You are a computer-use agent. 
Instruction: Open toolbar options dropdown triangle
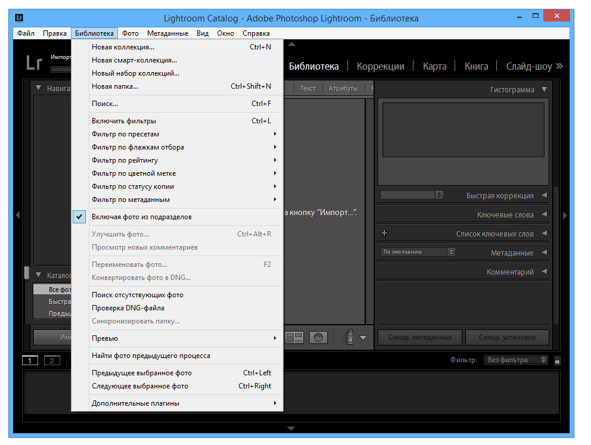point(363,338)
